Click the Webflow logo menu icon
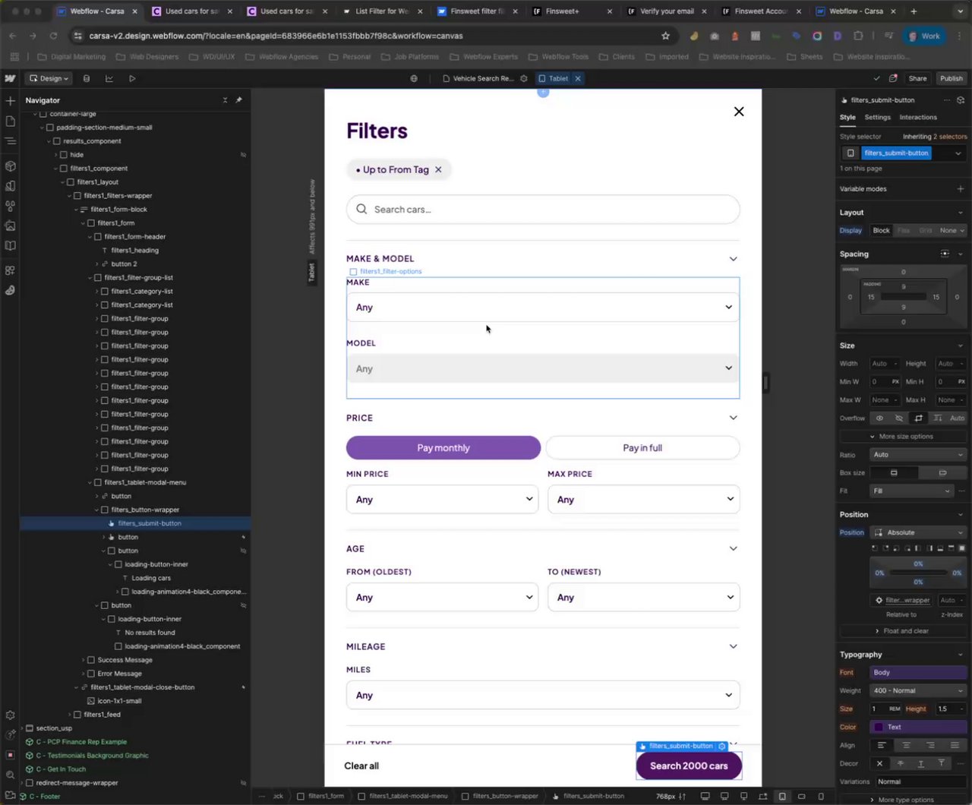This screenshot has height=805, width=972. 10,78
